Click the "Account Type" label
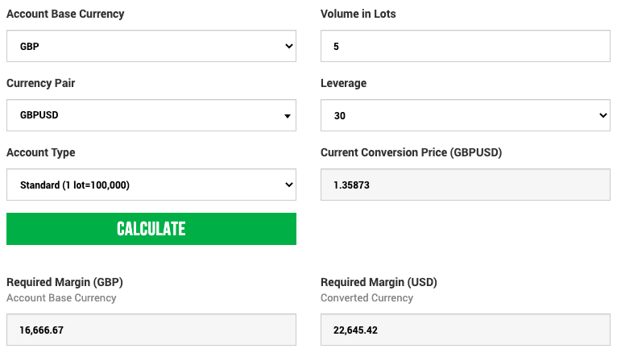Image resolution: width=617 pixels, height=357 pixels. click(x=41, y=152)
